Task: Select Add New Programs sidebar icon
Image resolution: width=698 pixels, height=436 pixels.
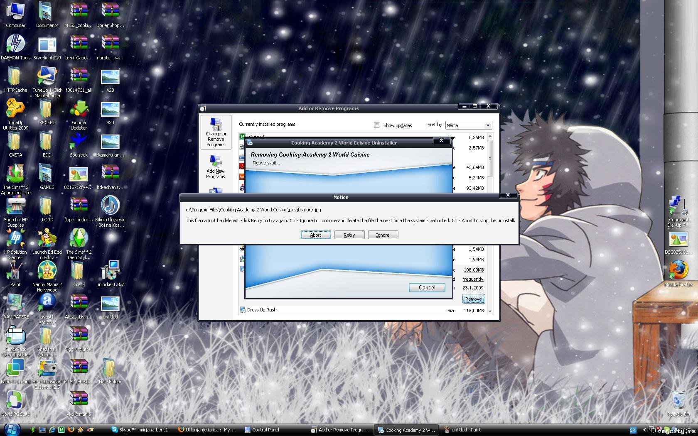Action: (216, 167)
